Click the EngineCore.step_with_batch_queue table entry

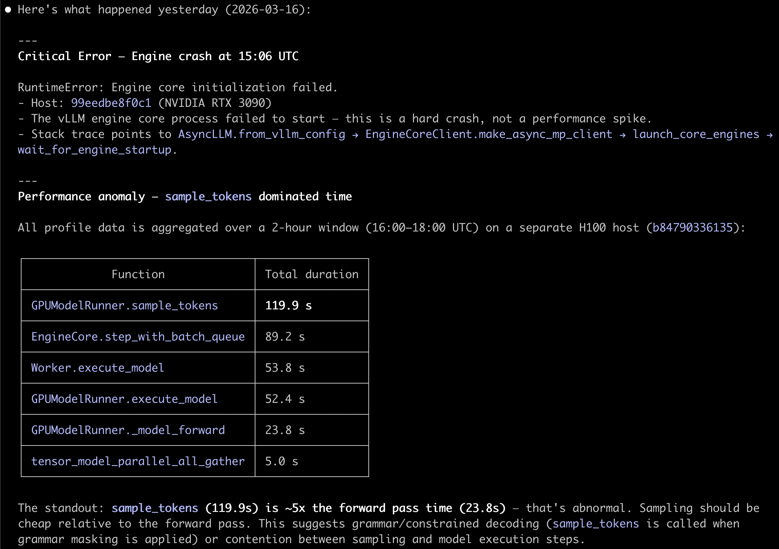pos(138,336)
